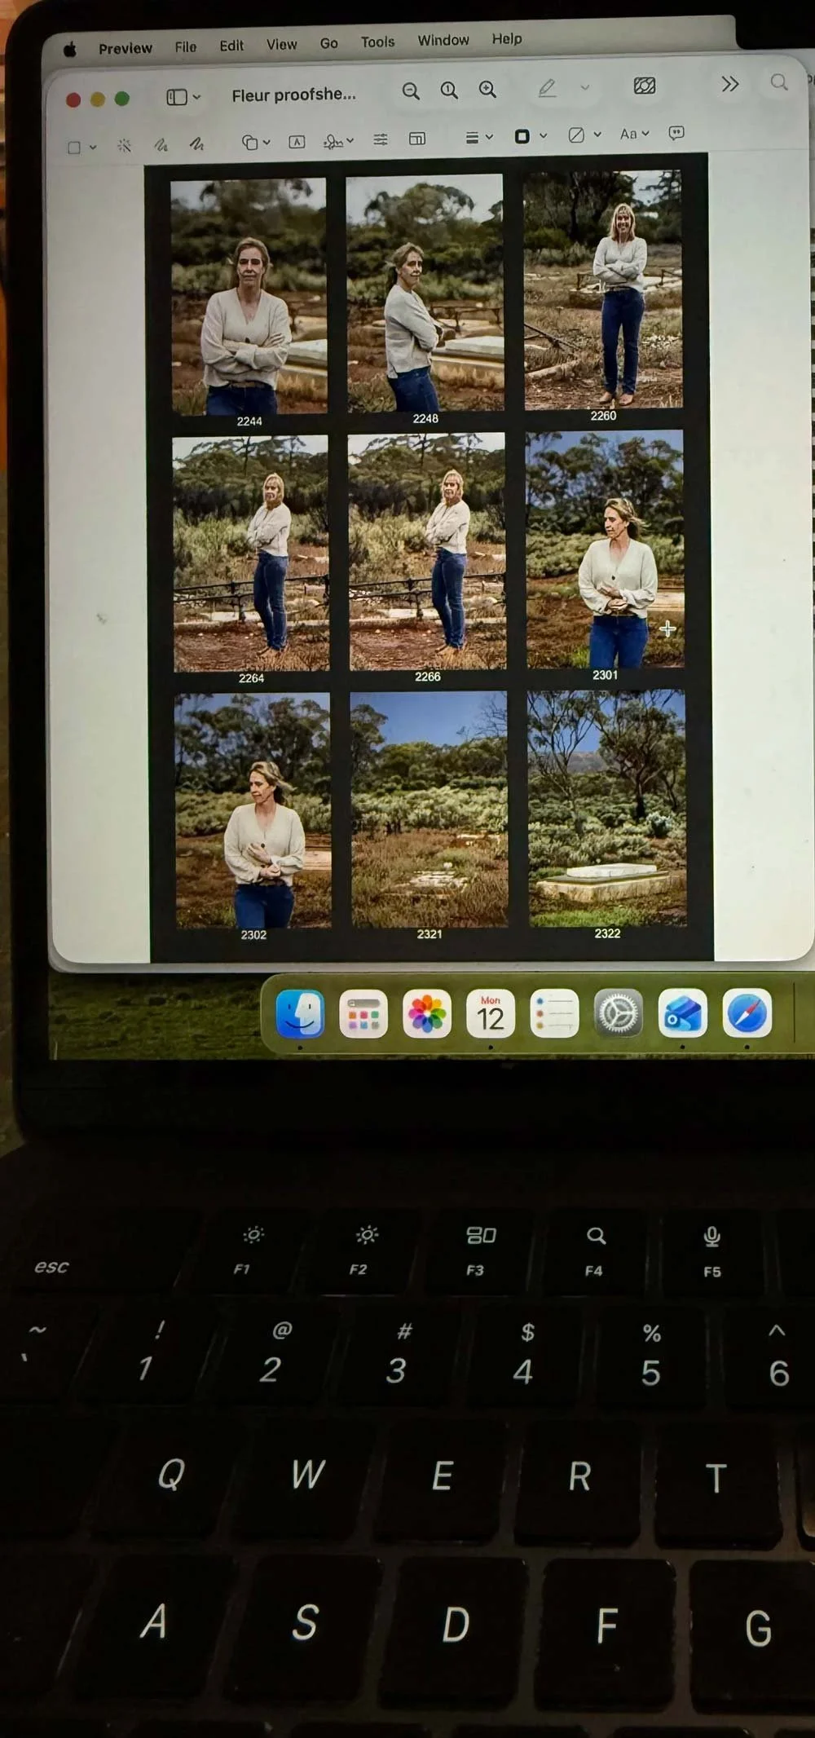Open the Text Style Aa dropdown
Screen dimensions: 815x1738
tap(634, 134)
